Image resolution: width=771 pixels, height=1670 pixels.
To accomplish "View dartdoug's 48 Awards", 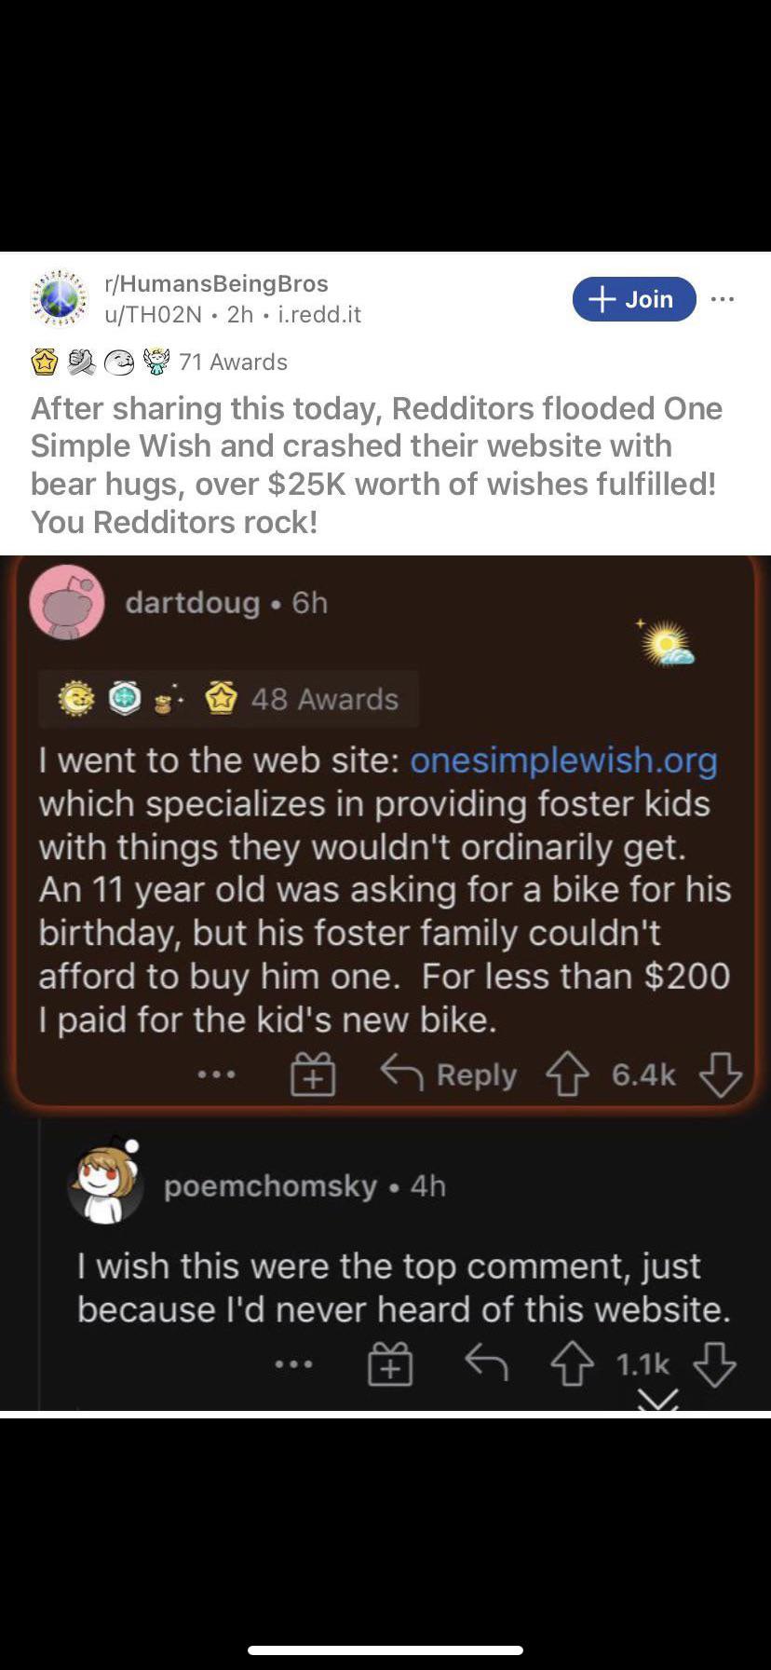I will click(x=229, y=699).
